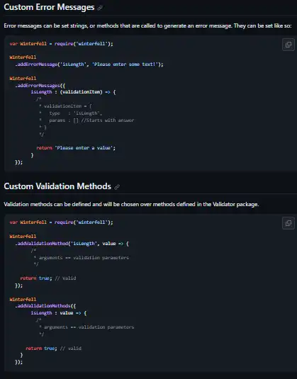Copy the Custom Error Messages code block
The width and height of the screenshot is (297, 379).
[288, 45]
